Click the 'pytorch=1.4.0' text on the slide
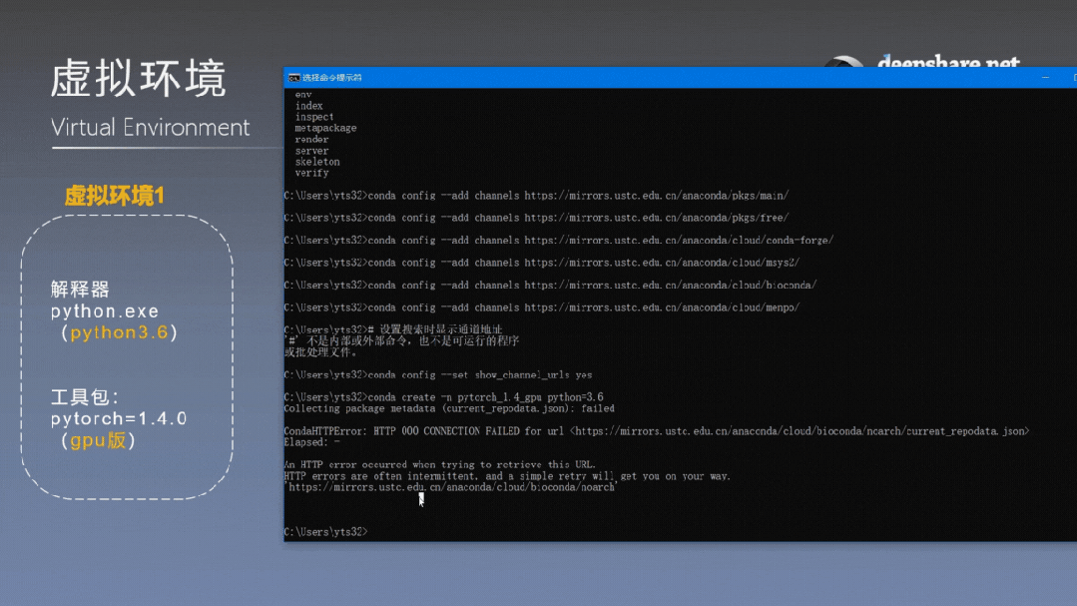The image size is (1077, 606). tap(119, 418)
